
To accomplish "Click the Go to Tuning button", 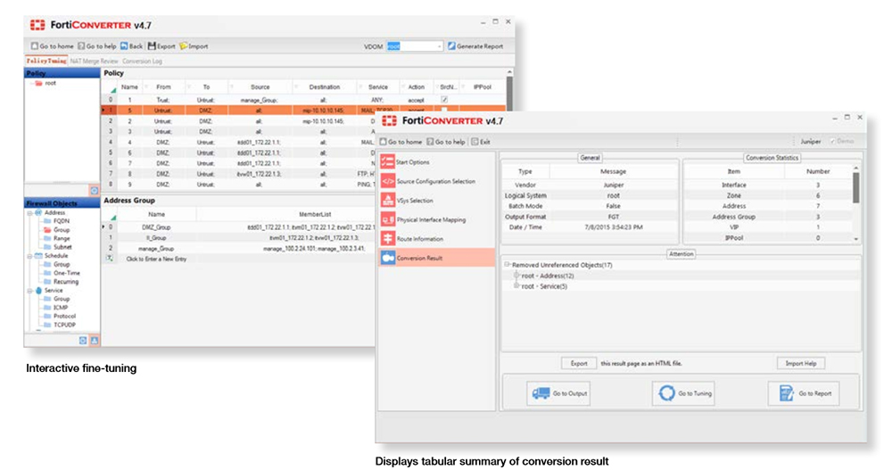I will tap(684, 393).
